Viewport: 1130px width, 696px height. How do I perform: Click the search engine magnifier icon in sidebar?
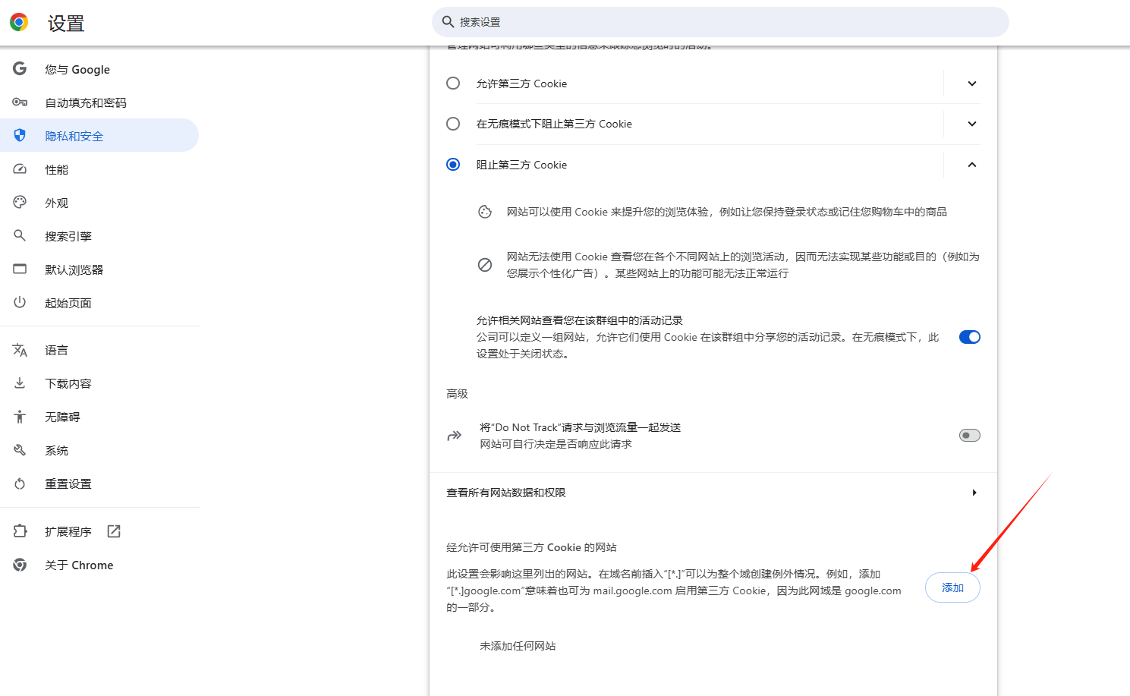coord(20,236)
